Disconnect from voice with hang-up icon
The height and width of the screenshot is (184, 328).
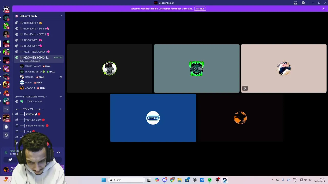pos(59,152)
